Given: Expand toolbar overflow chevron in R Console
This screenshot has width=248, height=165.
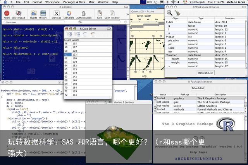Looking at the screenshot, I should [127, 14].
